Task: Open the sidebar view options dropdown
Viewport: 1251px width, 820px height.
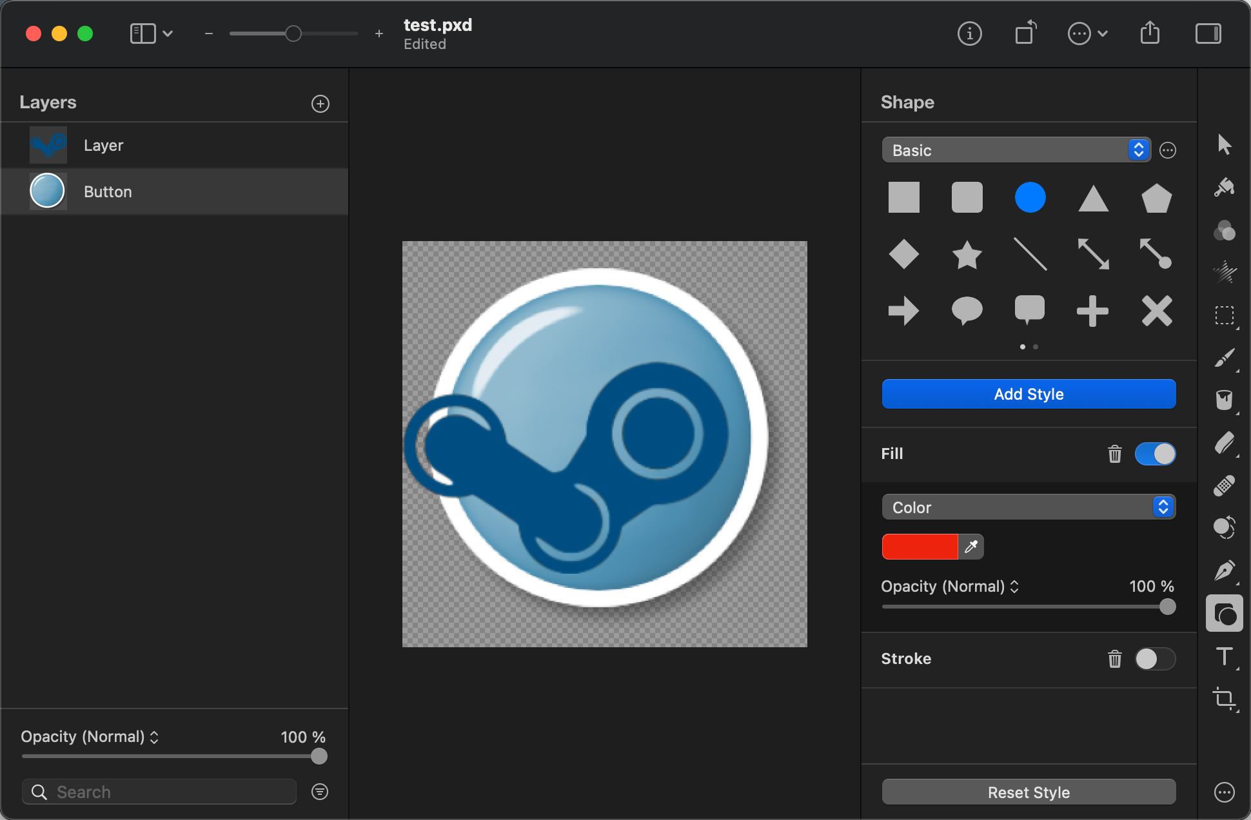Action: coord(152,34)
